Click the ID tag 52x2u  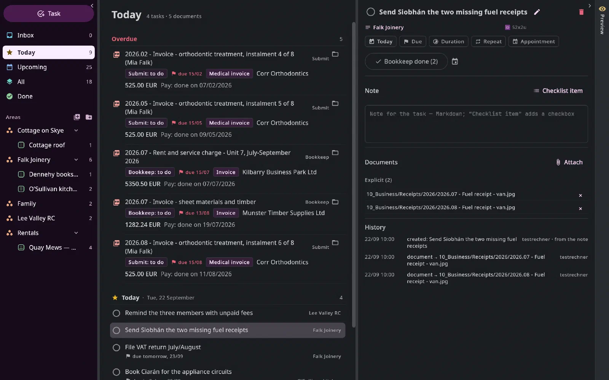[x=516, y=27]
